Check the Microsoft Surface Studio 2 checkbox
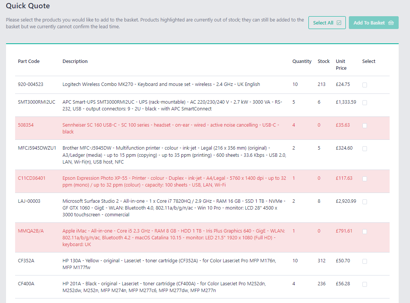 pyautogui.click(x=364, y=202)
